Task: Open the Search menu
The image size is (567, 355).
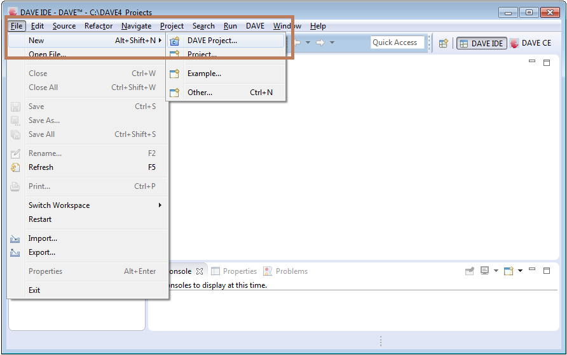Action: click(x=203, y=26)
